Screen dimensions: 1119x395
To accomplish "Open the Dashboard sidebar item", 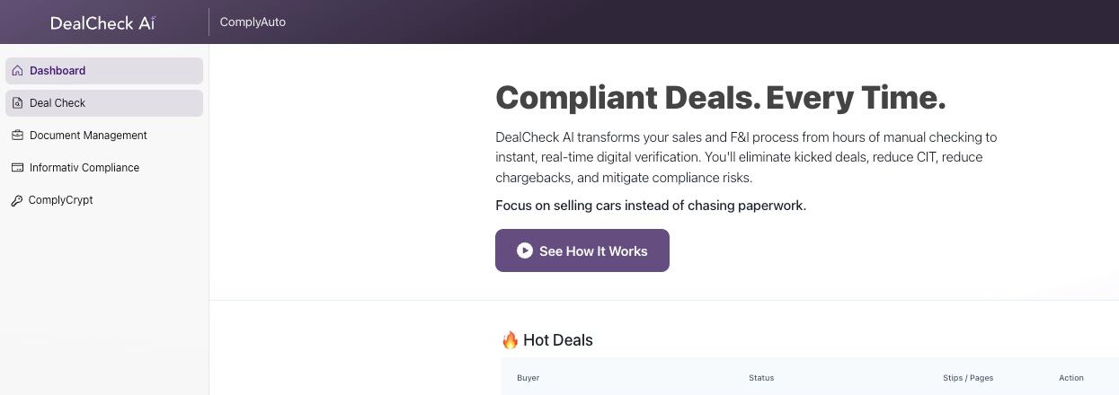I will [x=58, y=71].
